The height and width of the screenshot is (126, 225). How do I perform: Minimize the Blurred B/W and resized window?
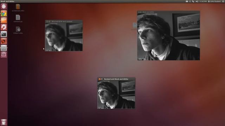pos(49,21)
